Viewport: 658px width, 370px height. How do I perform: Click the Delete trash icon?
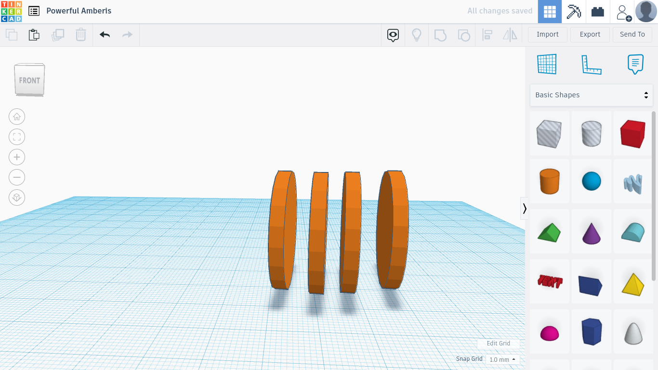[80, 35]
